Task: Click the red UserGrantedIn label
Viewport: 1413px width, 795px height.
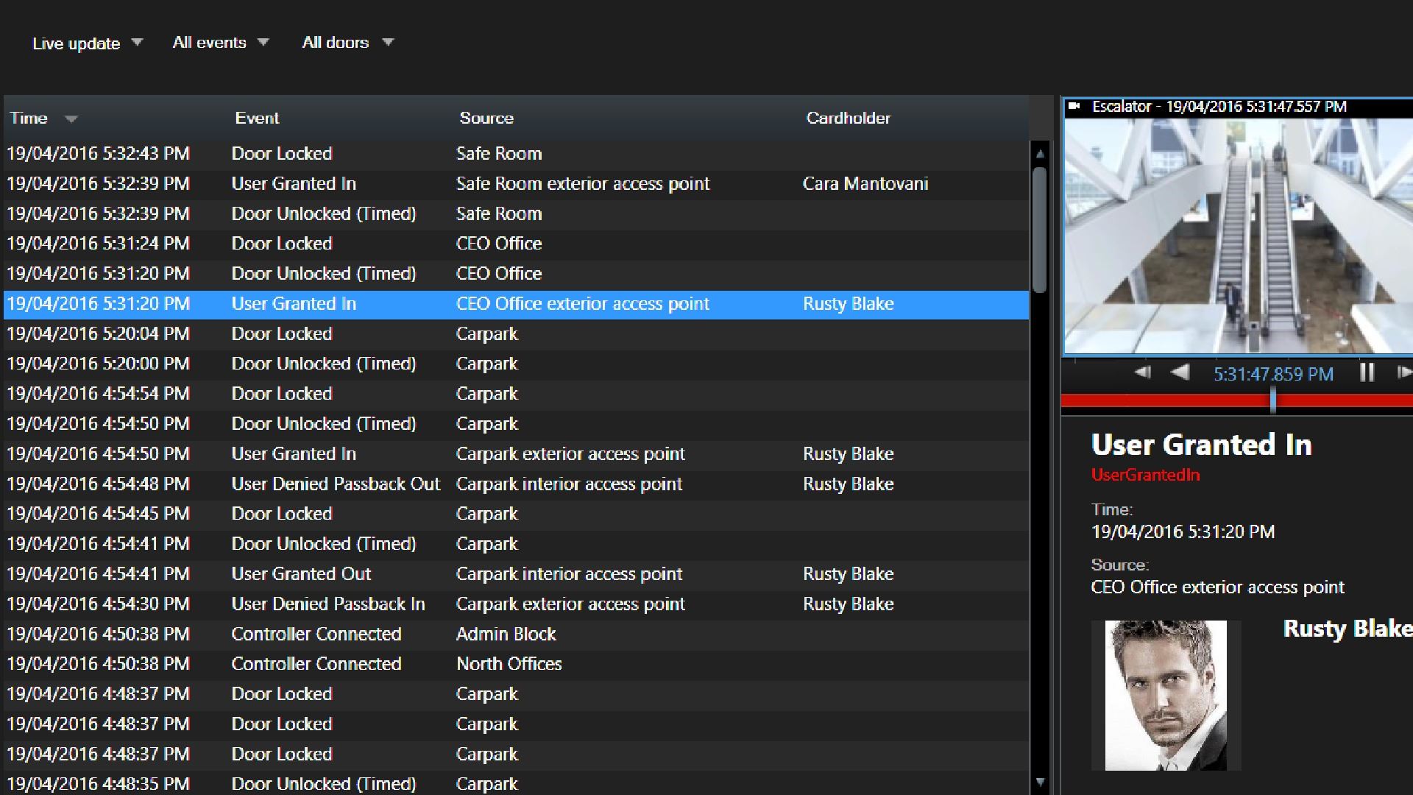Action: [1145, 476]
